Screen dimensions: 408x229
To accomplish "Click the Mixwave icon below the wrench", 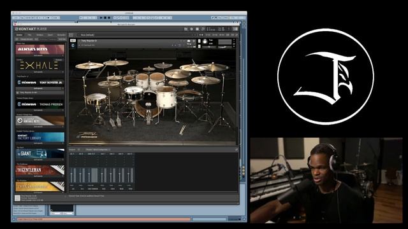I will (x=73, y=45).
